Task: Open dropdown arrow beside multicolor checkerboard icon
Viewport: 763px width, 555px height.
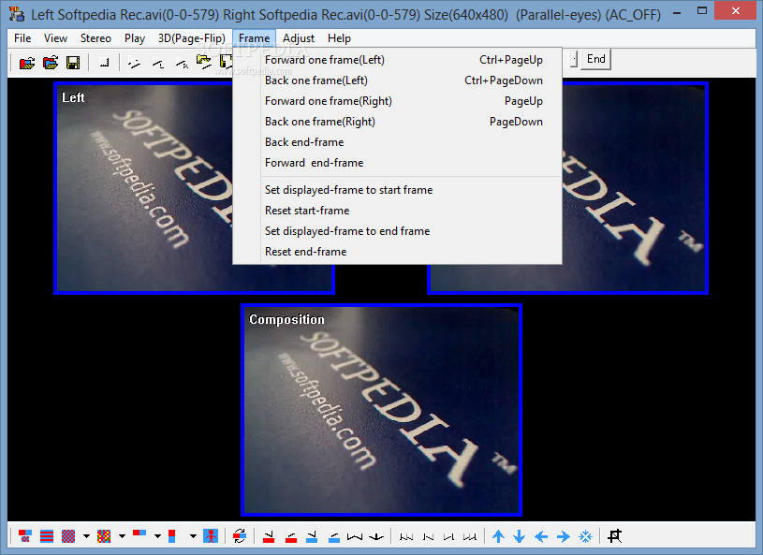Action: click(x=122, y=536)
